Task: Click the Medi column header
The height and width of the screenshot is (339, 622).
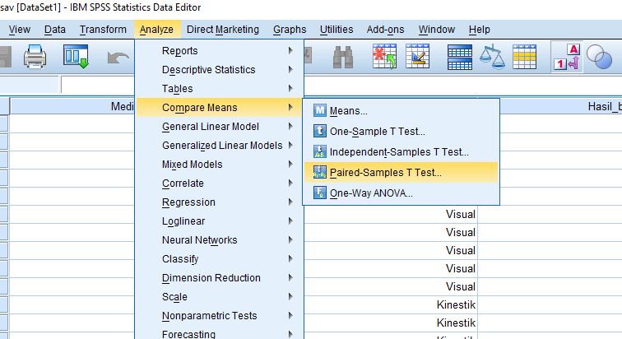Action: (x=72, y=106)
